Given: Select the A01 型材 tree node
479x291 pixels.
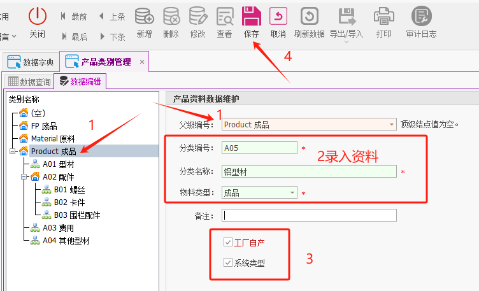Looking at the screenshot, I should (59, 164).
